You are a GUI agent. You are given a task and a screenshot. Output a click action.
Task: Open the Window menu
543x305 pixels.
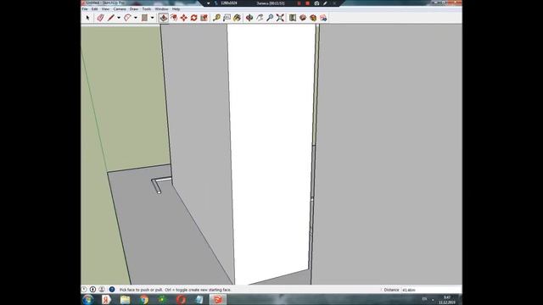click(x=161, y=9)
